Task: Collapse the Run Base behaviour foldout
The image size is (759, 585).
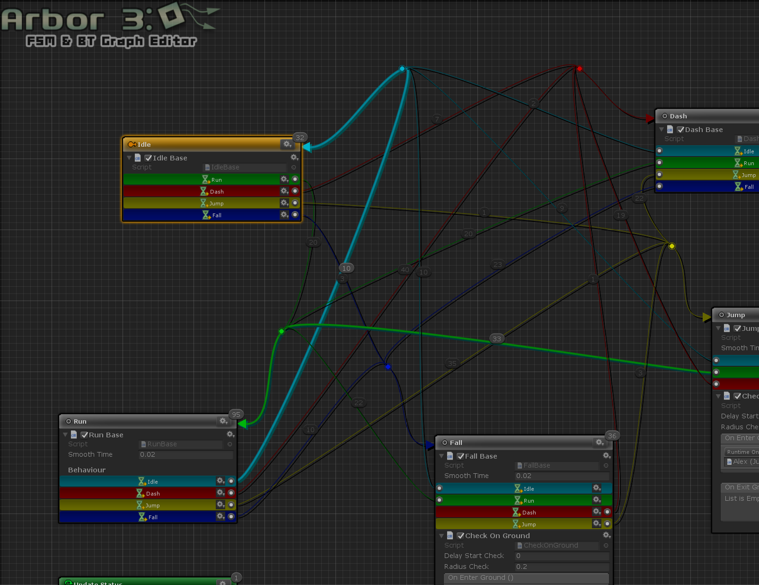Action: pos(65,434)
